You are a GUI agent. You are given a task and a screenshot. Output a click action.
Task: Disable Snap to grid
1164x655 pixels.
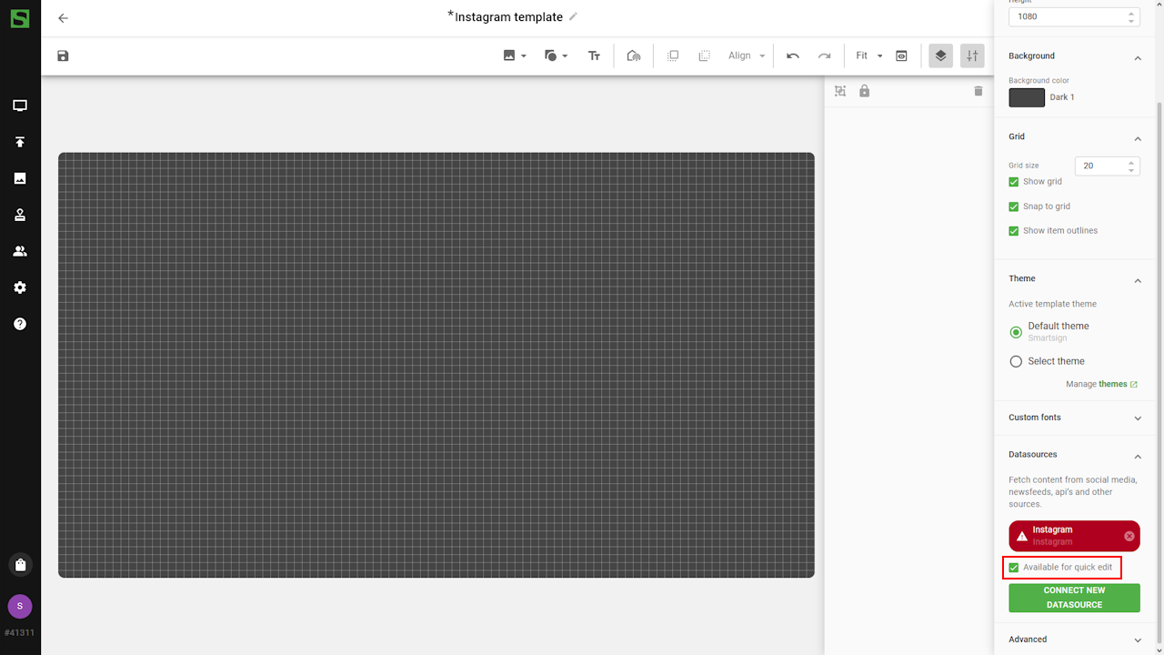(1014, 207)
